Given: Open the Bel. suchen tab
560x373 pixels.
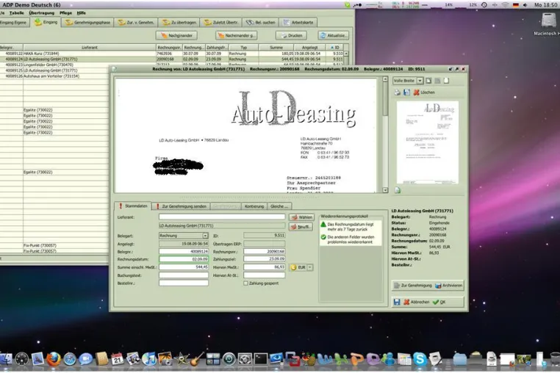Looking at the screenshot, I should tap(261, 23).
